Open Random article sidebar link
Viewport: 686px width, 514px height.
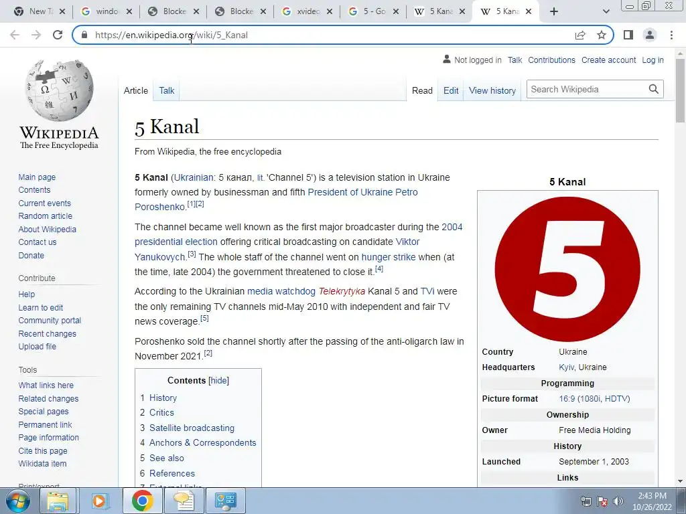tap(45, 216)
